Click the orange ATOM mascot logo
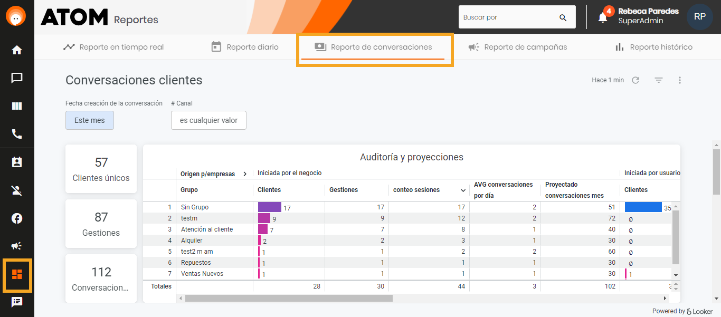The width and height of the screenshot is (721, 317). (16, 16)
